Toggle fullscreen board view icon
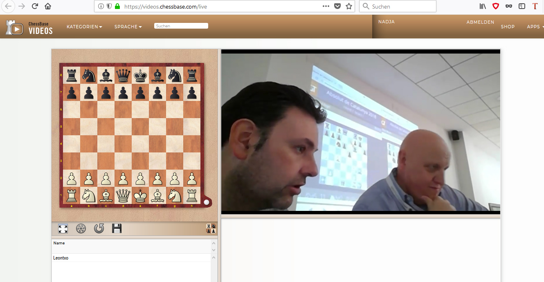The image size is (544, 282). click(x=63, y=229)
